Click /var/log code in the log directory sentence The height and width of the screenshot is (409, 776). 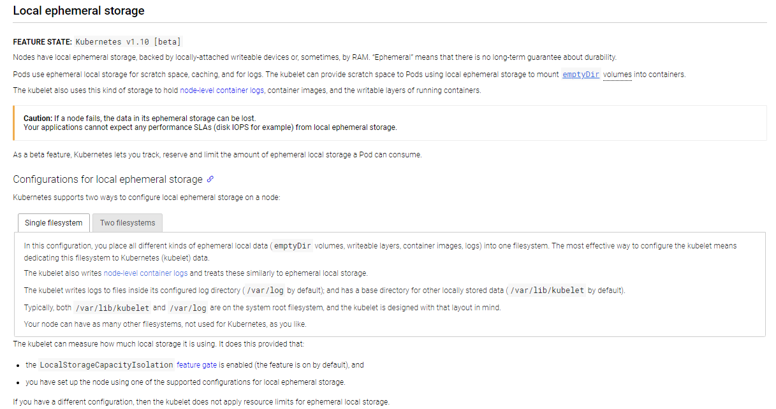[x=264, y=291]
